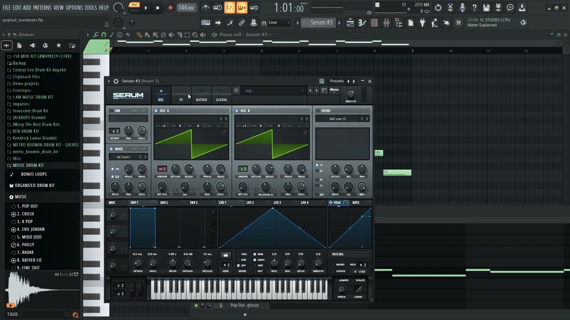570x320 pixels.
Task: Click the TAGS label in browser
Action: click(x=12, y=315)
